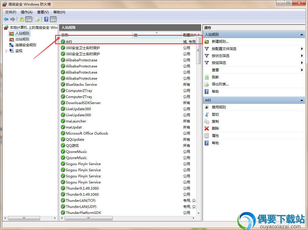The height and width of the screenshot is (230, 308).
Task: Click 新建规则... in the actions pane
Action: click(x=220, y=42)
